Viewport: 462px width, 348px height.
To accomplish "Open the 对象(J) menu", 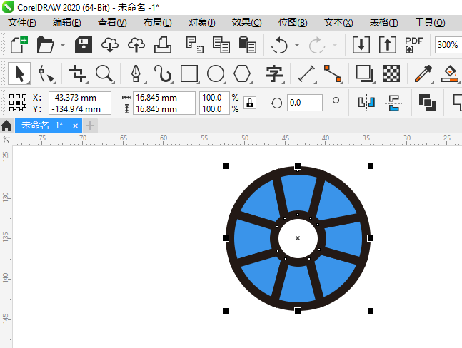I will [x=202, y=23].
